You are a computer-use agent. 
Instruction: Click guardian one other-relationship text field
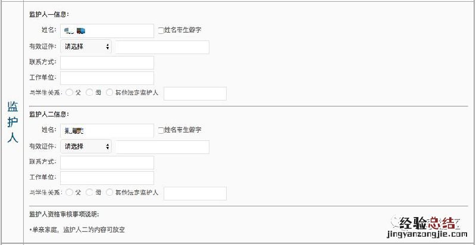(195, 93)
